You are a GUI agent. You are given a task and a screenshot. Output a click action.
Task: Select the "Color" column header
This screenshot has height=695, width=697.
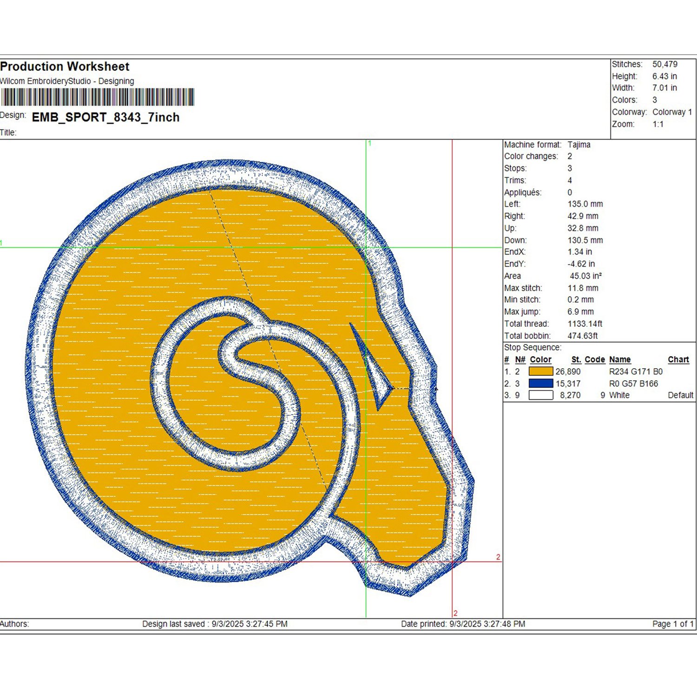coord(540,360)
